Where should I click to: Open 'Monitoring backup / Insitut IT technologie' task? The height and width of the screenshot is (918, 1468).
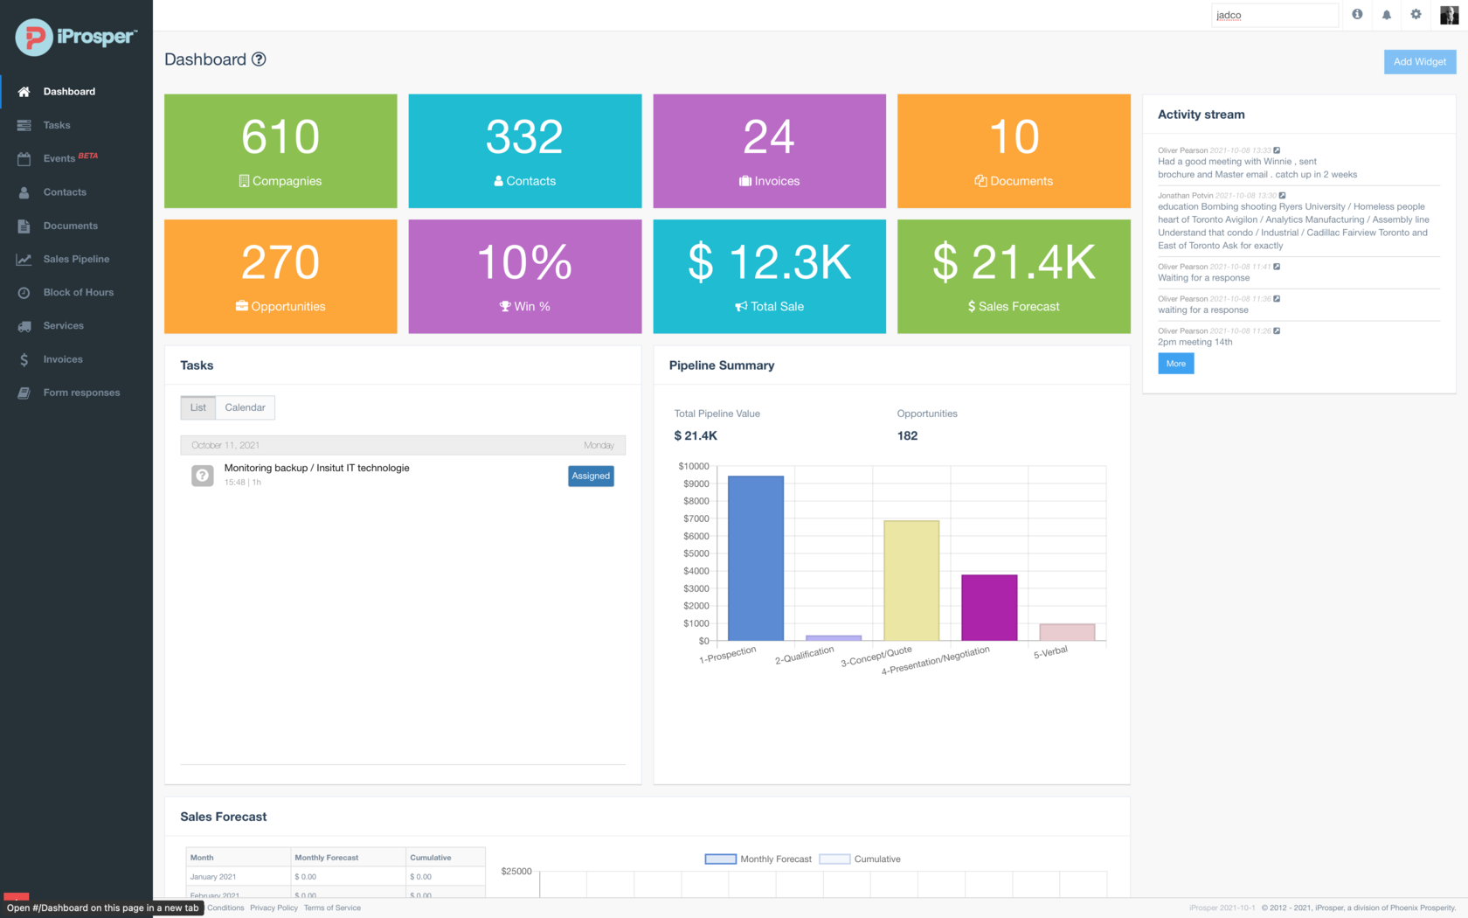point(317,469)
